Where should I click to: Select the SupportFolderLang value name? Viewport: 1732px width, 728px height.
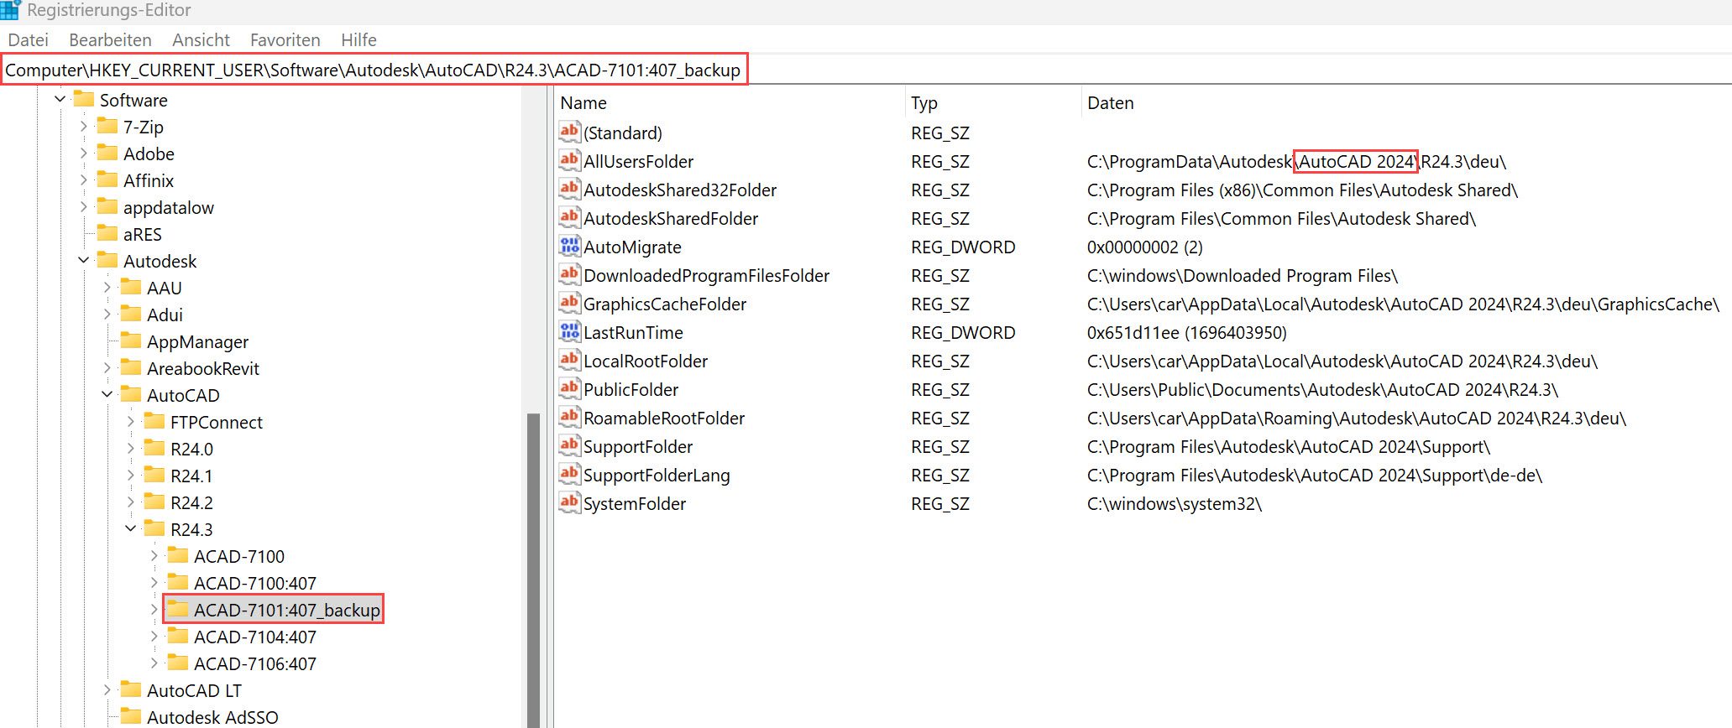[x=657, y=475]
